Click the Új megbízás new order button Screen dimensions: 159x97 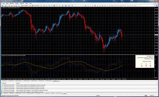click(25, 6)
